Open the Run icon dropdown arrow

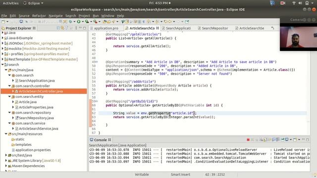83,22
